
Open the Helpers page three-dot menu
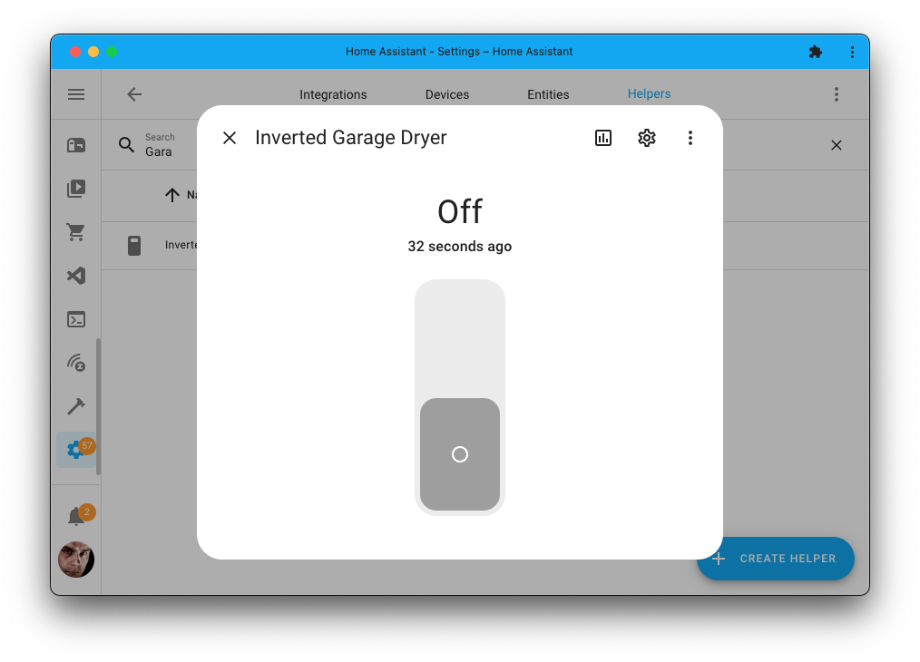[x=836, y=93]
